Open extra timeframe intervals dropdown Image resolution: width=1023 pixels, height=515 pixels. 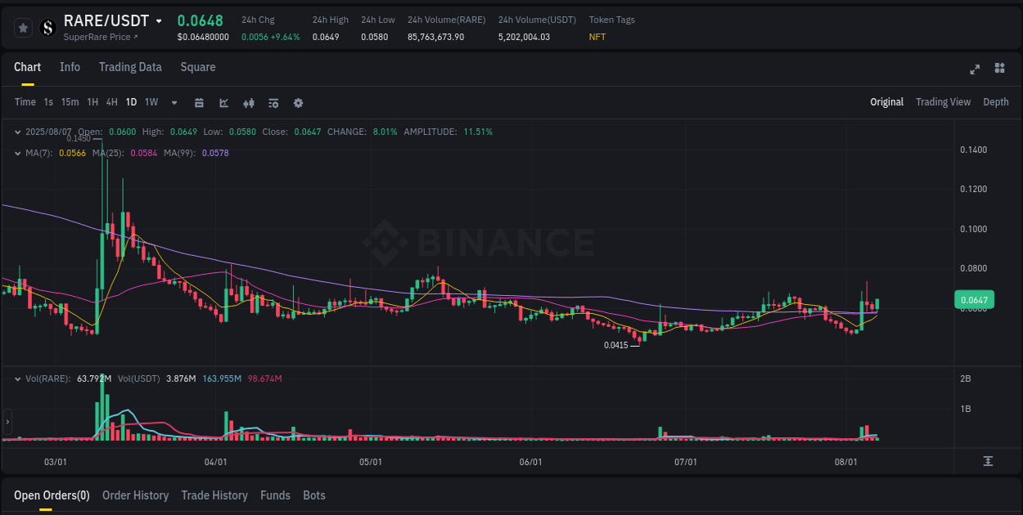[x=174, y=103]
